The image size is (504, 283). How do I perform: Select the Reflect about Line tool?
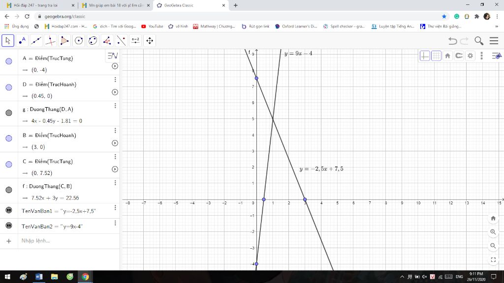click(x=121, y=41)
